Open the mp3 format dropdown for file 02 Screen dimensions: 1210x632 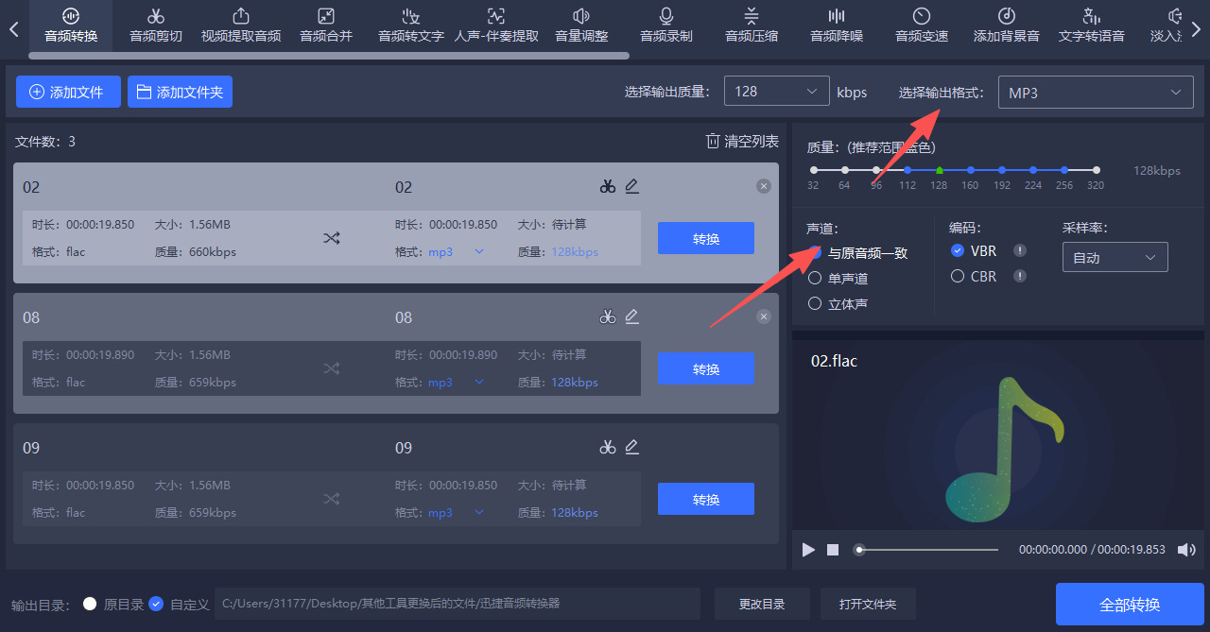(456, 252)
